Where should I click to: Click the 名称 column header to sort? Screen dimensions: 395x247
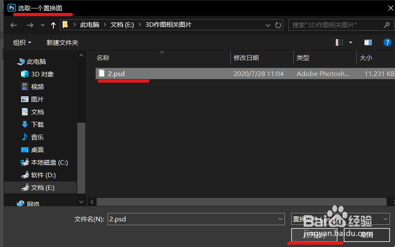coord(103,58)
